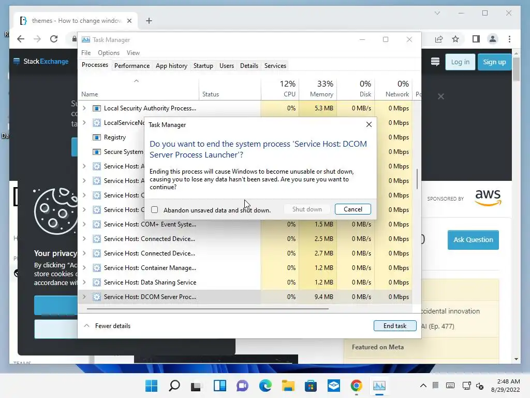
Task: Switch to the Services tab
Action: pos(275,66)
